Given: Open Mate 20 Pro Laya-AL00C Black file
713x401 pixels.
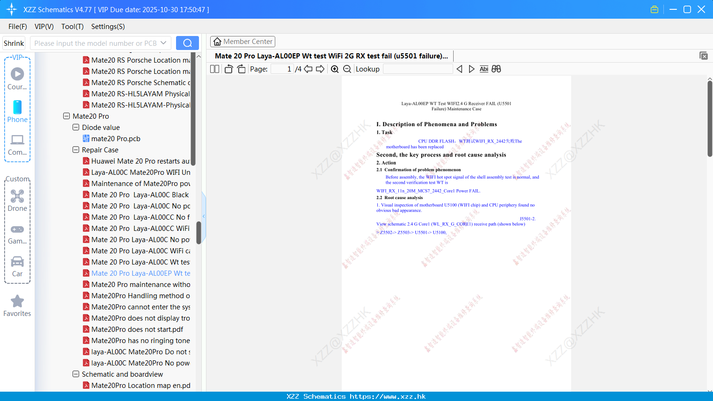Looking at the screenshot, I should coord(136,194).
